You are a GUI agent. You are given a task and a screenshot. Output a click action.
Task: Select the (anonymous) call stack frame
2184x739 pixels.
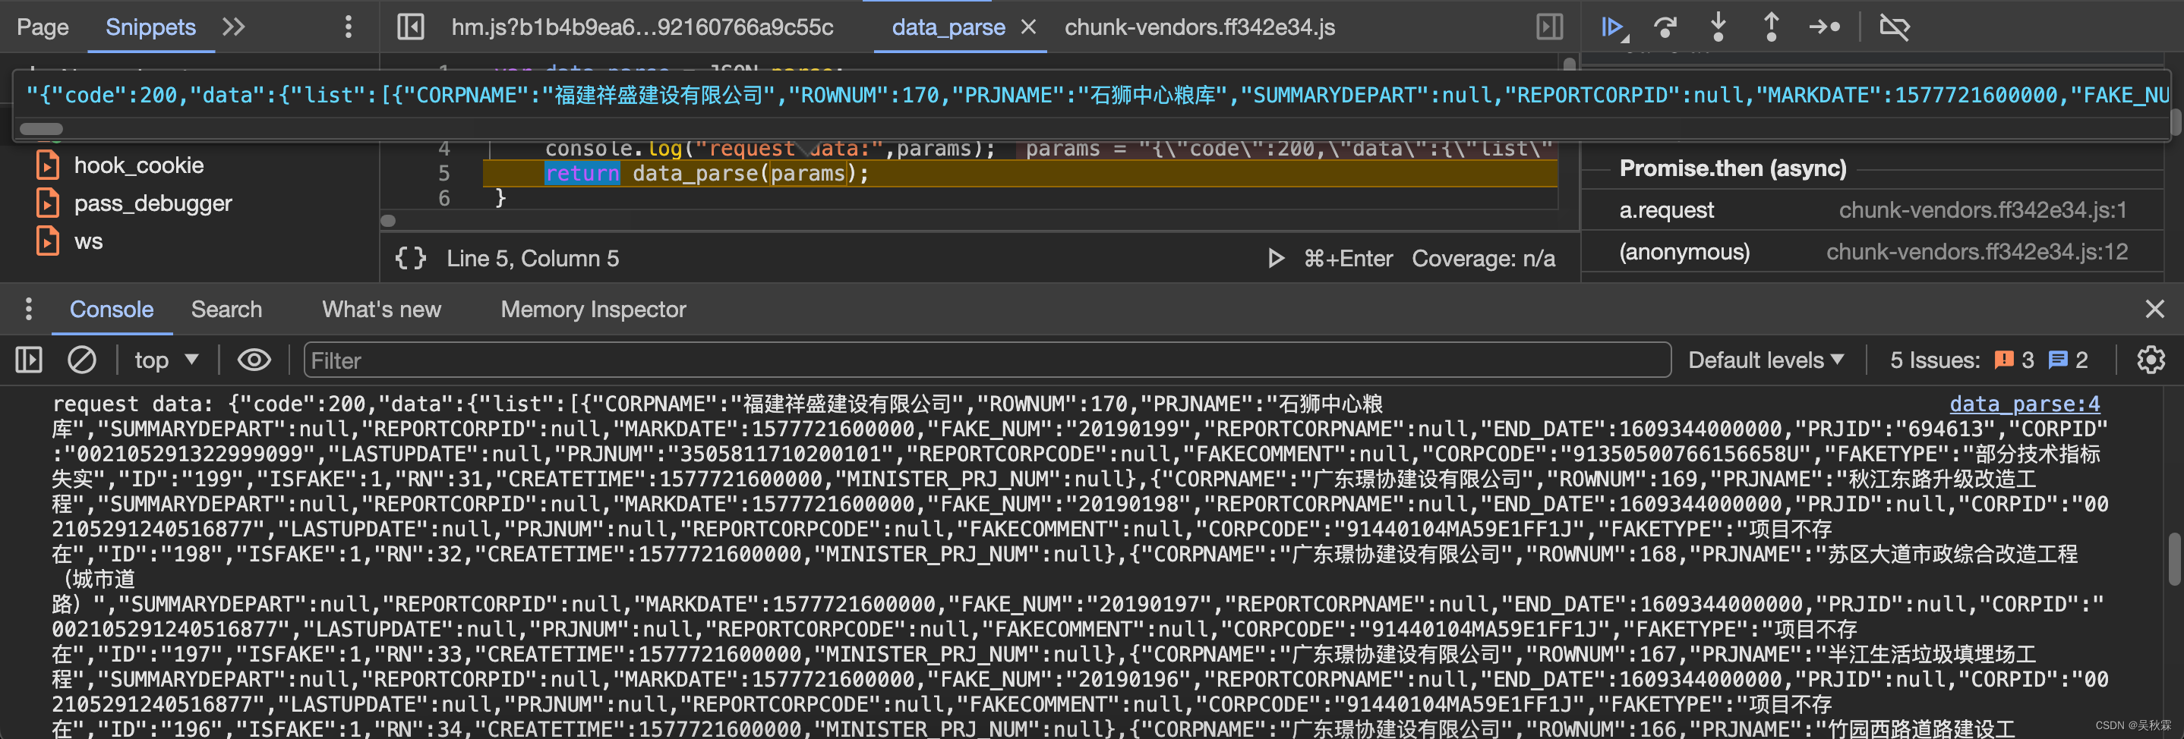pos(1684,252)
